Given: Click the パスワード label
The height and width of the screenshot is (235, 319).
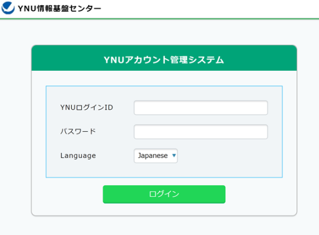Looking at the screenshot, I should [x=78, y=131].
